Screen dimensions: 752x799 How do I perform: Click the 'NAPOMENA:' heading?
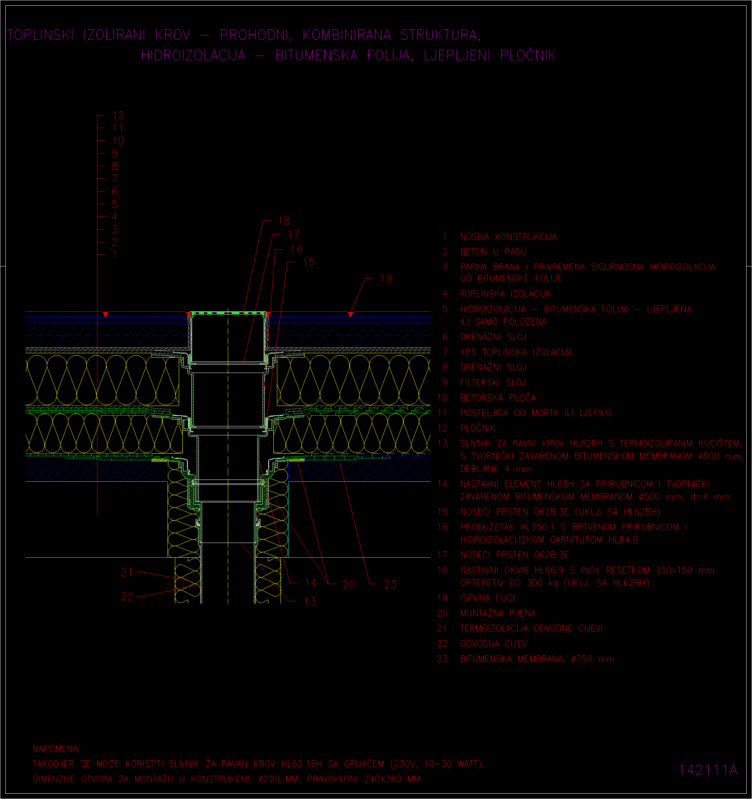click(x=57, y=749)
